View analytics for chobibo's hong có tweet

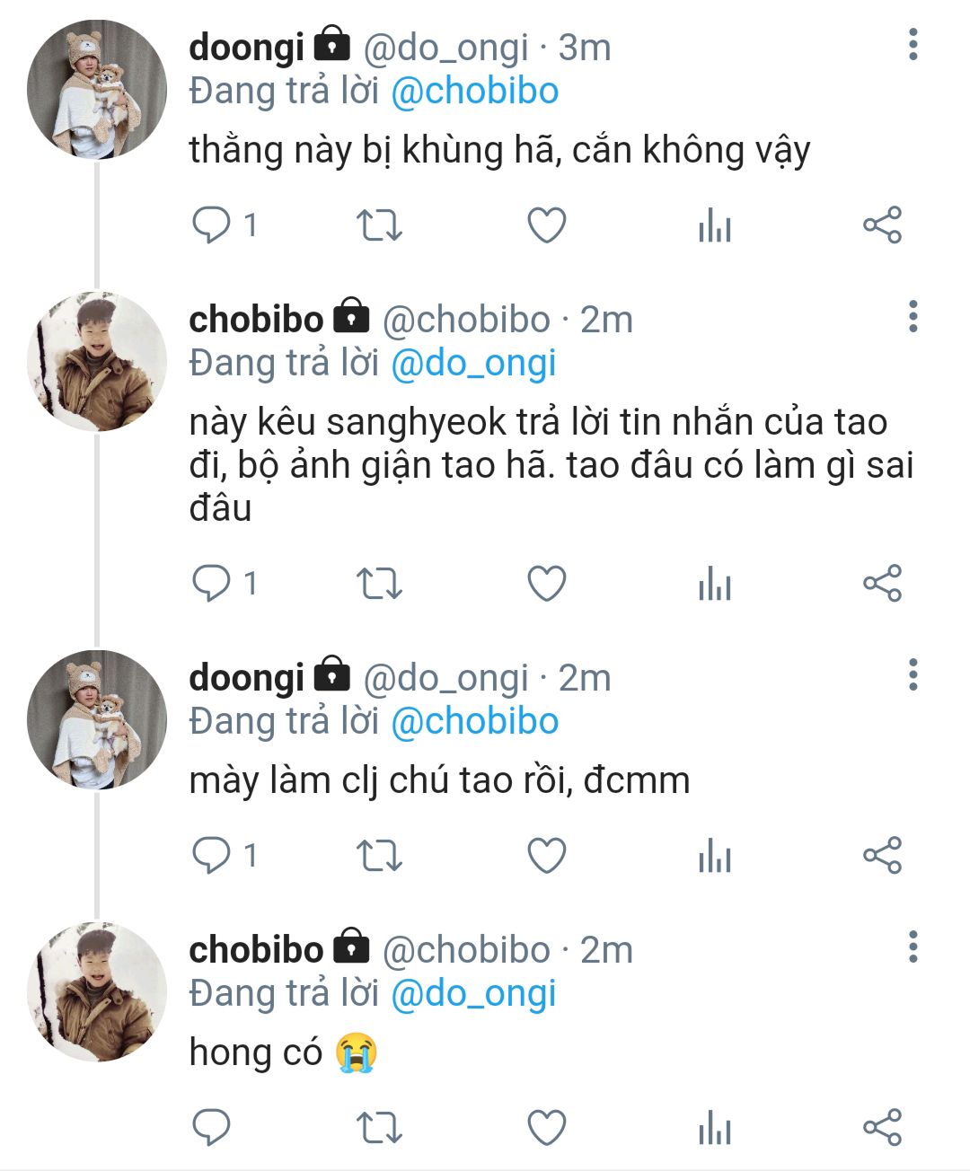(x=714, y=1128)
